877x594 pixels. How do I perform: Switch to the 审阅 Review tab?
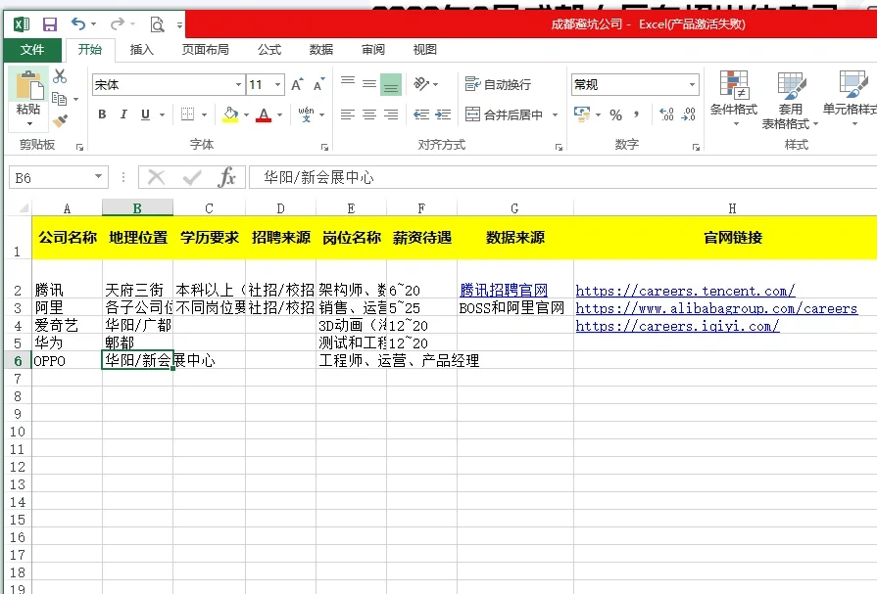click(373, 50)
